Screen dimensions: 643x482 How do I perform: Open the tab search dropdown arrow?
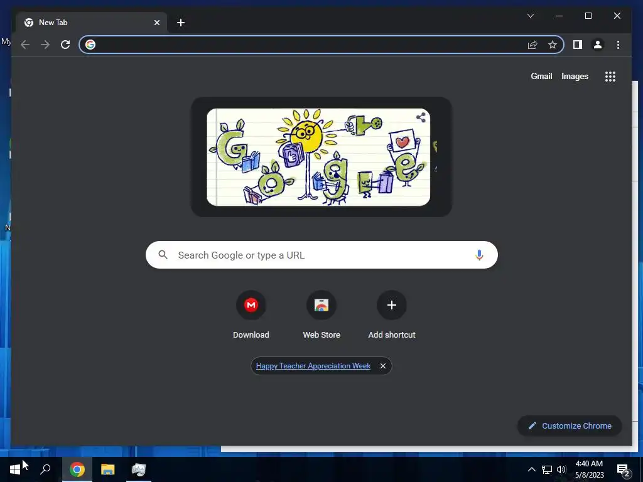coord(531,16)
